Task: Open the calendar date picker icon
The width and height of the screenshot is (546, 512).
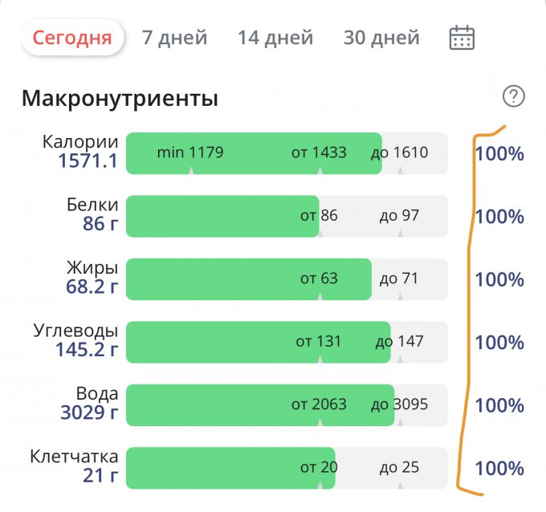Action: pos(462,38)
